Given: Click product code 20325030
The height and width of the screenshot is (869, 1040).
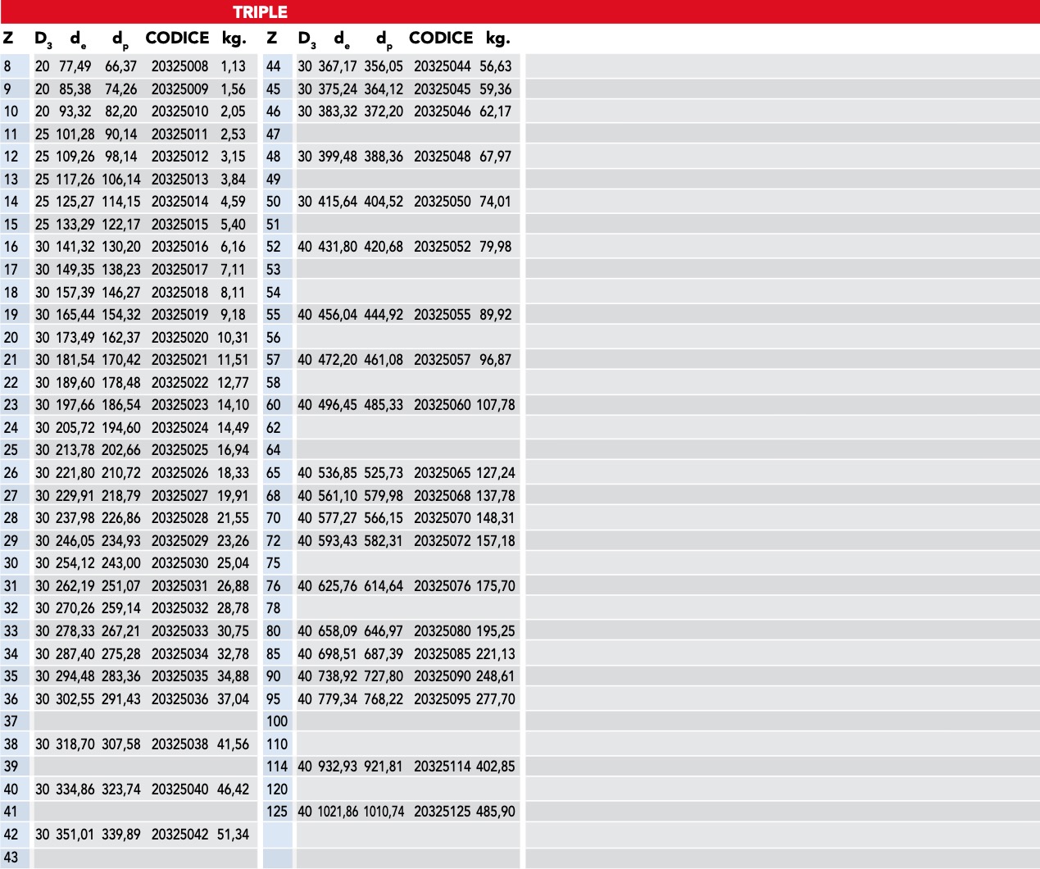Looking at the screenshot, I should 179,563.
